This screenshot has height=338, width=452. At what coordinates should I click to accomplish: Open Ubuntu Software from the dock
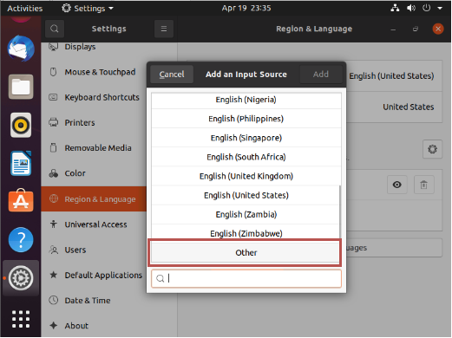[21, 201]
